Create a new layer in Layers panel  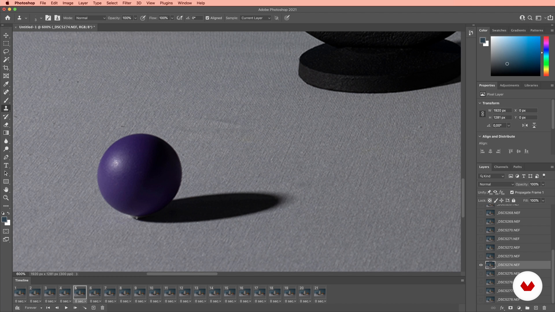click(536, 308)
